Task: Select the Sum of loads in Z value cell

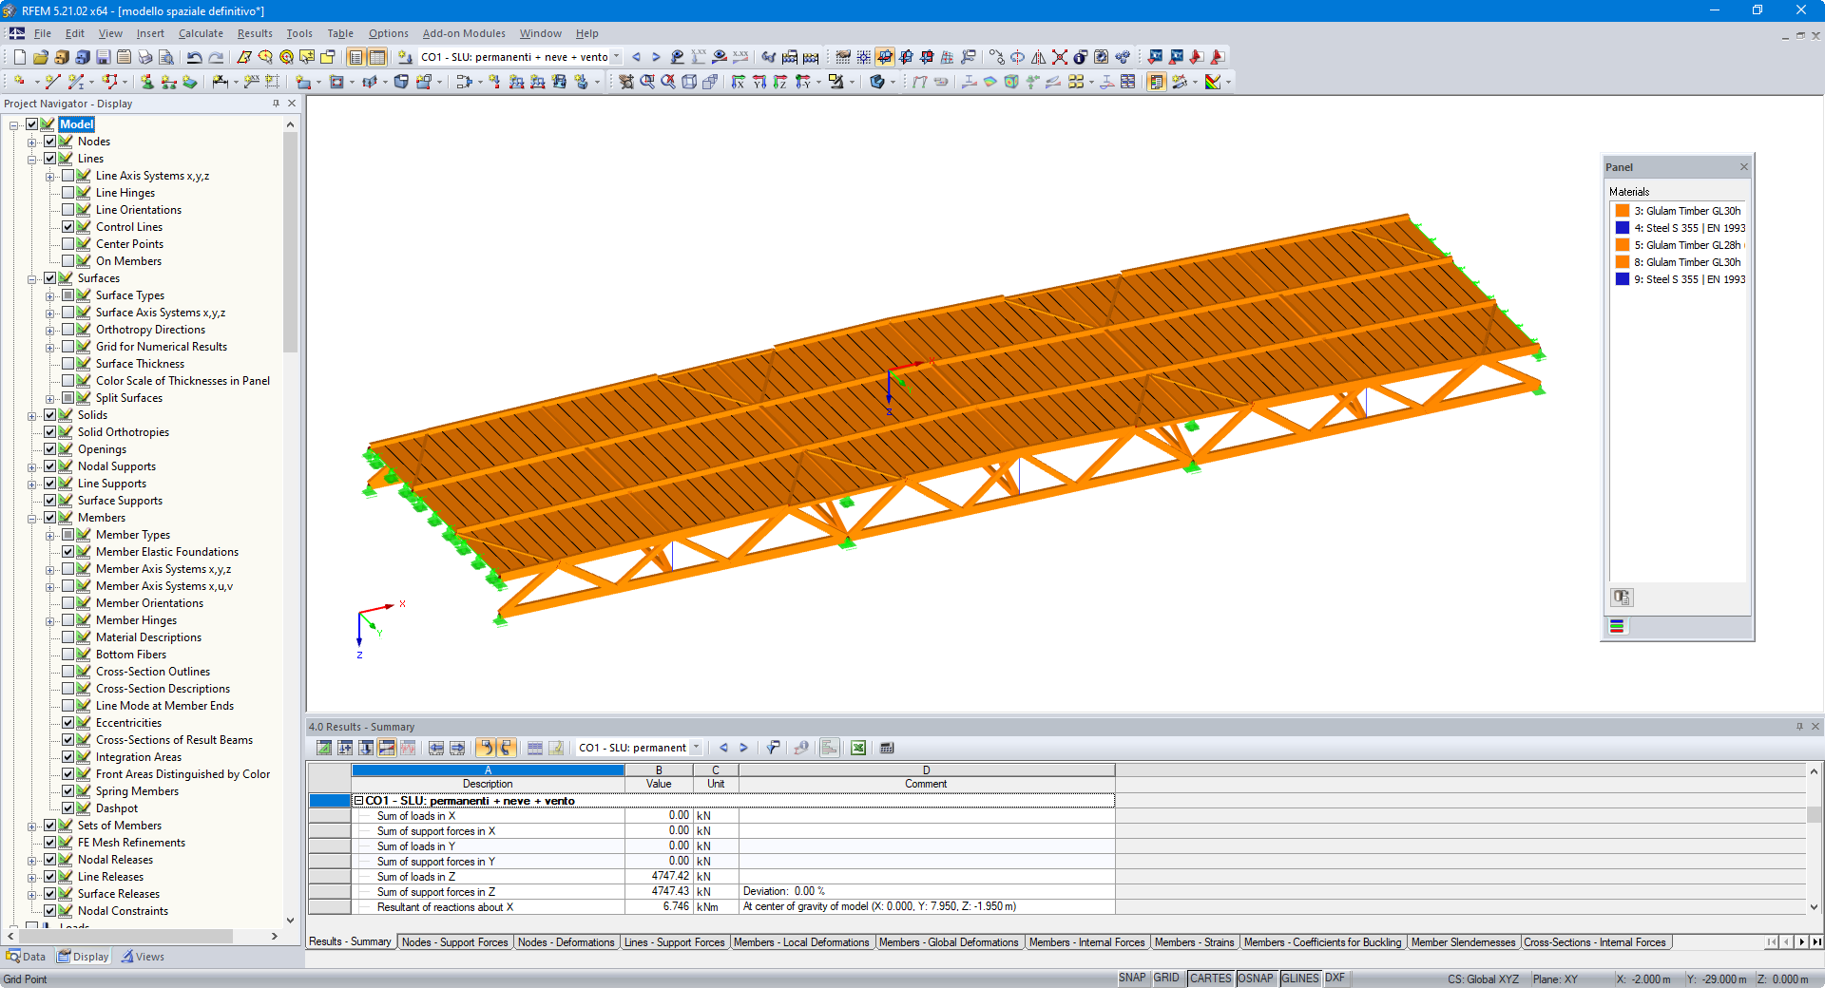Action: tap(659, 877)
